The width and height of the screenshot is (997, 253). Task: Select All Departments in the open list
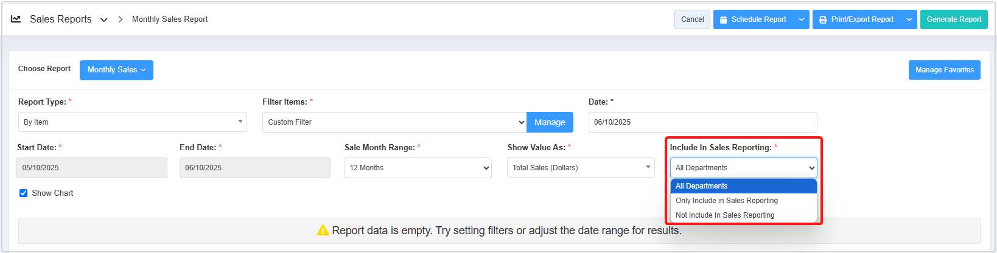(x=701, y=186)
